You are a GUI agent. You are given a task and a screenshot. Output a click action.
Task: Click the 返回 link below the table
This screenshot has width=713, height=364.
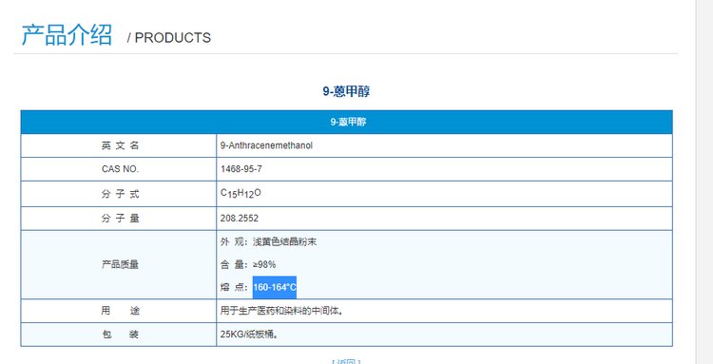pos(346,362)
